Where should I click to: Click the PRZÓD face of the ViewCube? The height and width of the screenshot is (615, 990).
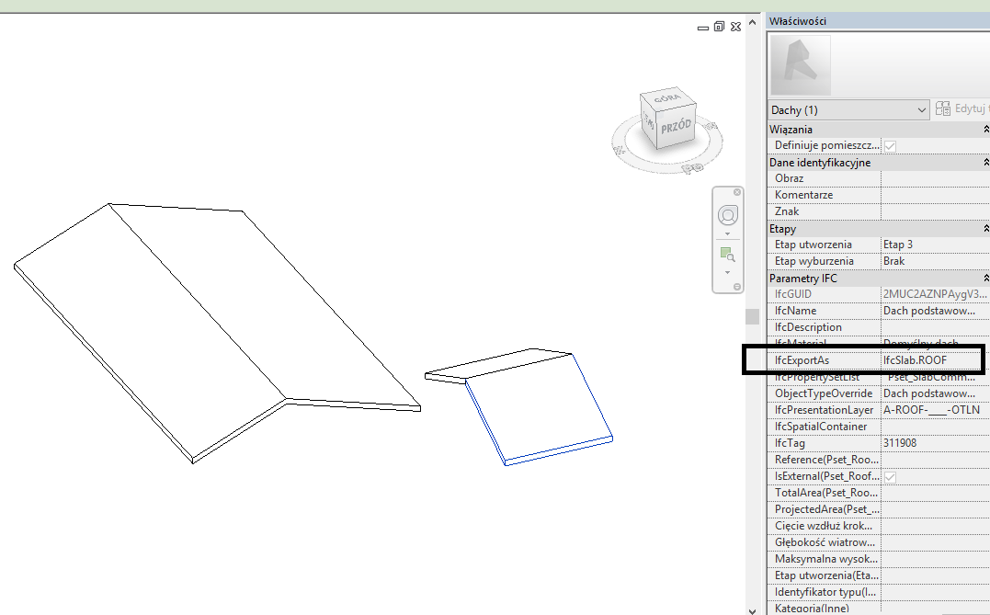tap(677, 128)
